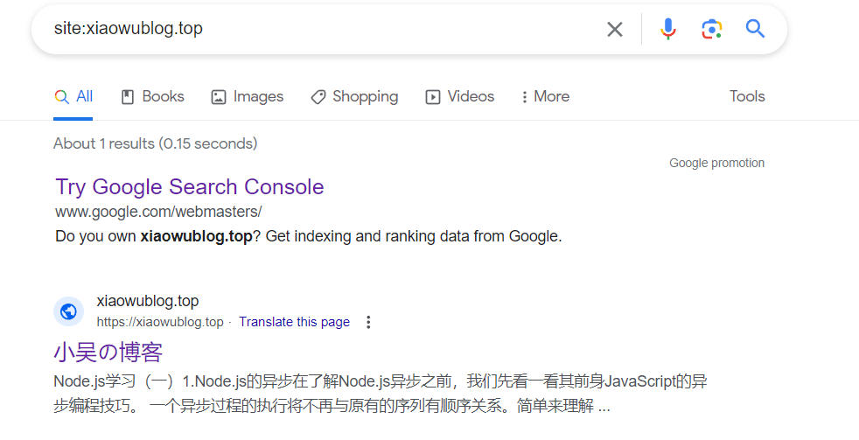Submit search using the magnifying glass icon
Viewport: 859px width, 440px height.
[755, 30]
